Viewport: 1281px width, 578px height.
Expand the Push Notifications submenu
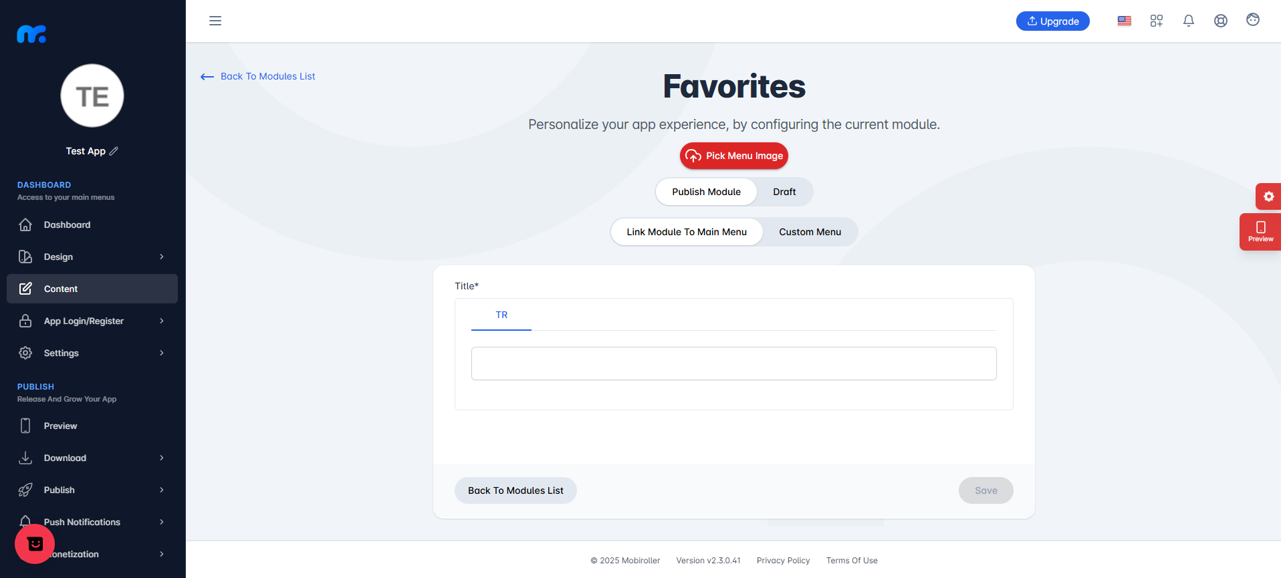coord(92,522)
